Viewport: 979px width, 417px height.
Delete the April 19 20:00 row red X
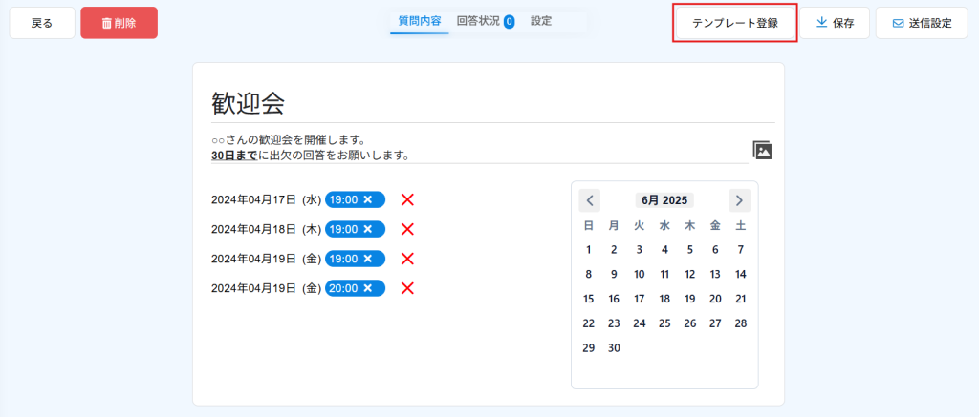(407, 288)
